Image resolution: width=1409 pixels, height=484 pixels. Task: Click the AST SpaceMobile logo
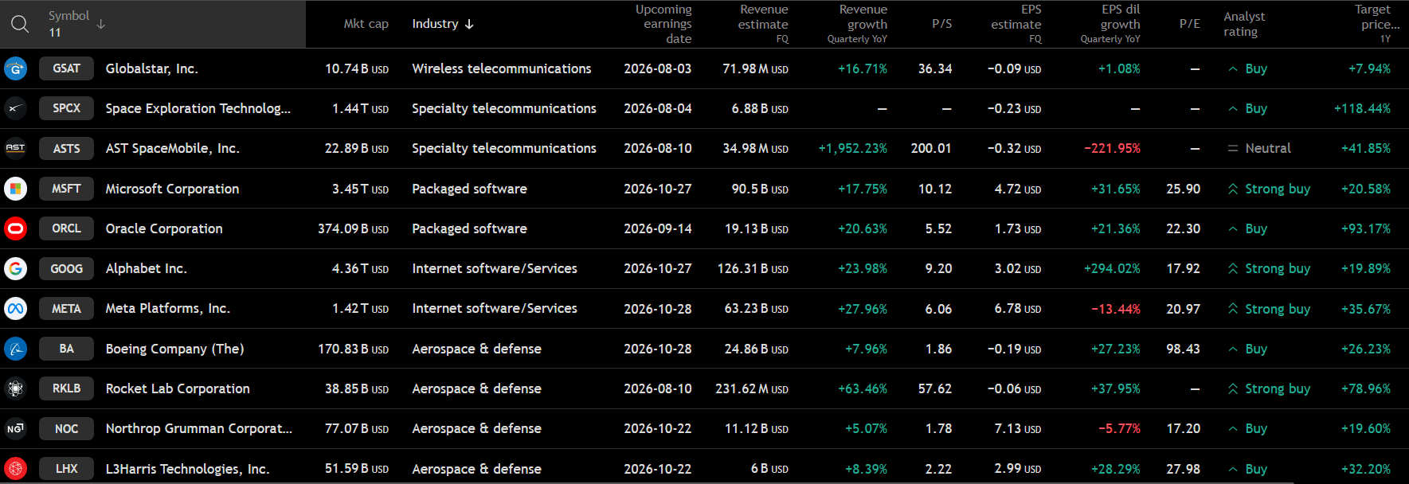16,148
